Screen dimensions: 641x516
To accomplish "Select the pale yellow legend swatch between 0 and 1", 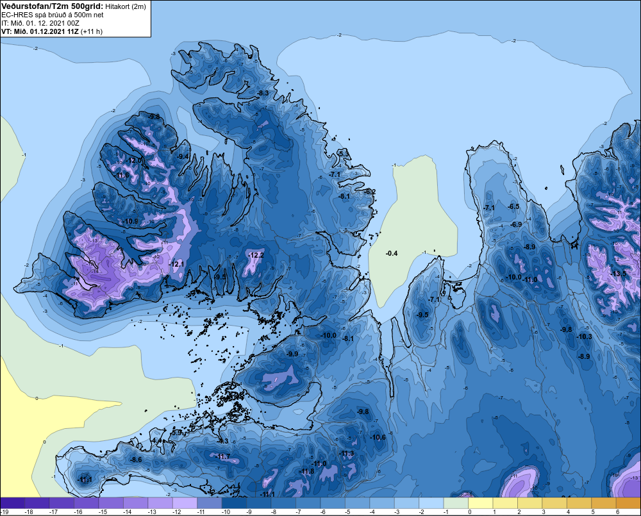I will coord(480,503).
